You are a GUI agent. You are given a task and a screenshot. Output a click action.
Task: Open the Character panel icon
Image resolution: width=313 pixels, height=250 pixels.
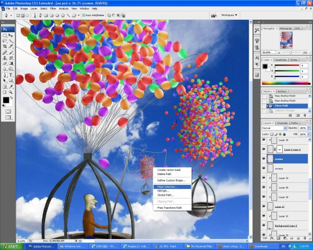pos(257,58)
